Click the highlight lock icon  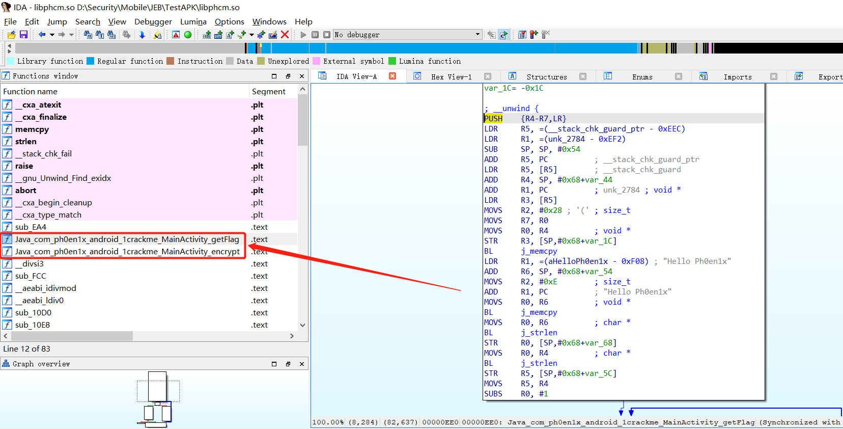[157, 35]
